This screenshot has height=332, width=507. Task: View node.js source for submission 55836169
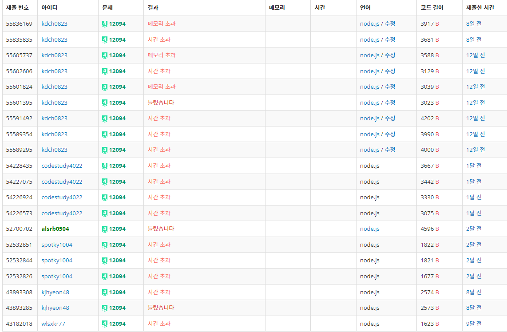point(369,24)
